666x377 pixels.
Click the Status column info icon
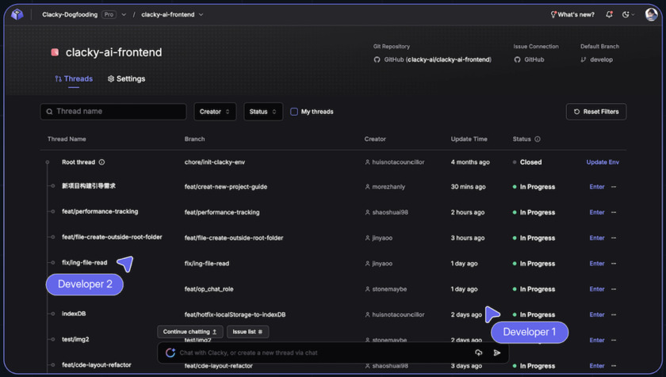pyautogui.click(x=538, y=139)
